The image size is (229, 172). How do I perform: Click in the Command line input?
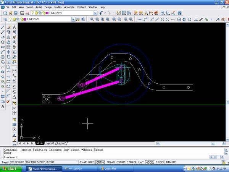coord(114,157)
